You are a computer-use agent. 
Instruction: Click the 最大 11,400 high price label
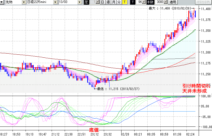(x=171, y=8)
